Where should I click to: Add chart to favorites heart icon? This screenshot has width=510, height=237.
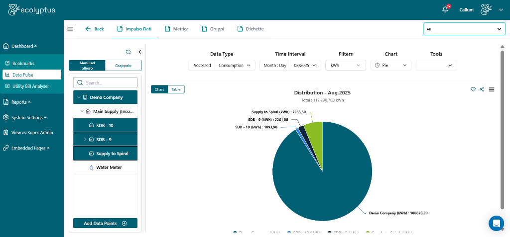473,89
